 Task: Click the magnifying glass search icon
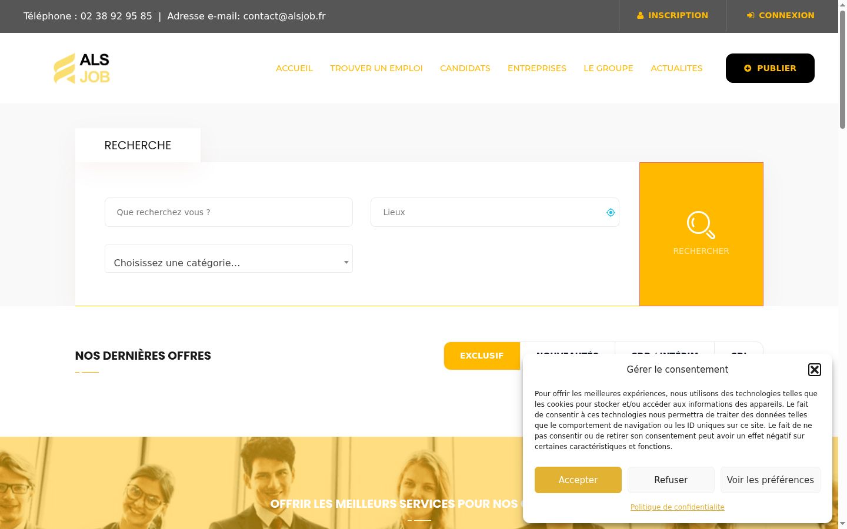tap(701, 225)
